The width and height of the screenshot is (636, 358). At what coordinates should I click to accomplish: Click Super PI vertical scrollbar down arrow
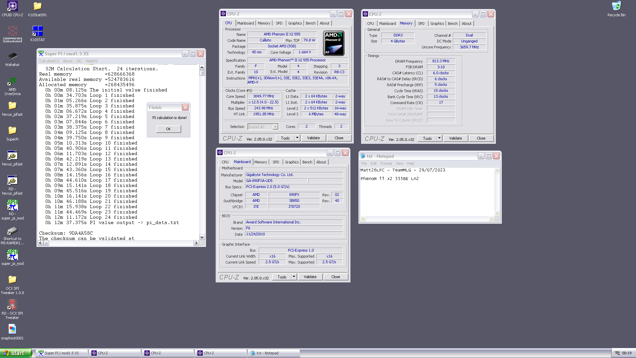[x=202, y=237]
